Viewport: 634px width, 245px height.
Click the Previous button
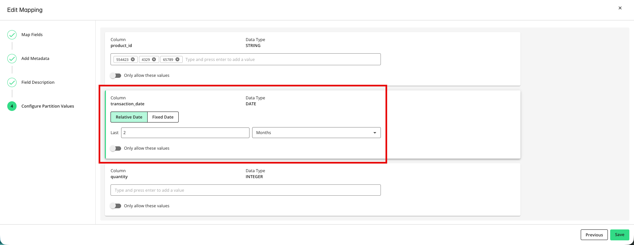pos(594,235)
